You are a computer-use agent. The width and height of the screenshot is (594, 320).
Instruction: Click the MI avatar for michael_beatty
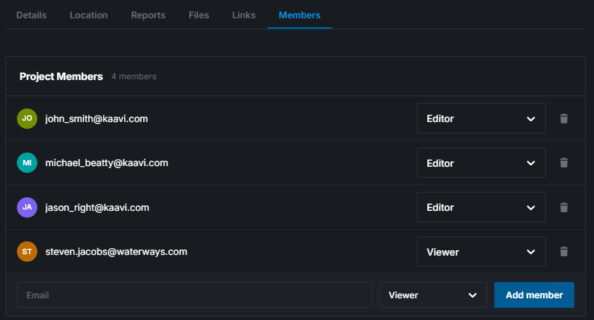click(27, 163)
